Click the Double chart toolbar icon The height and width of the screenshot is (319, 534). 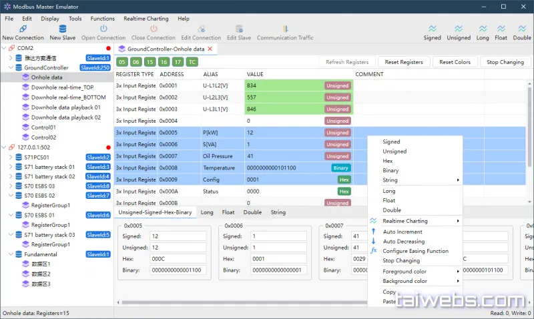click(x=522, y=29)
